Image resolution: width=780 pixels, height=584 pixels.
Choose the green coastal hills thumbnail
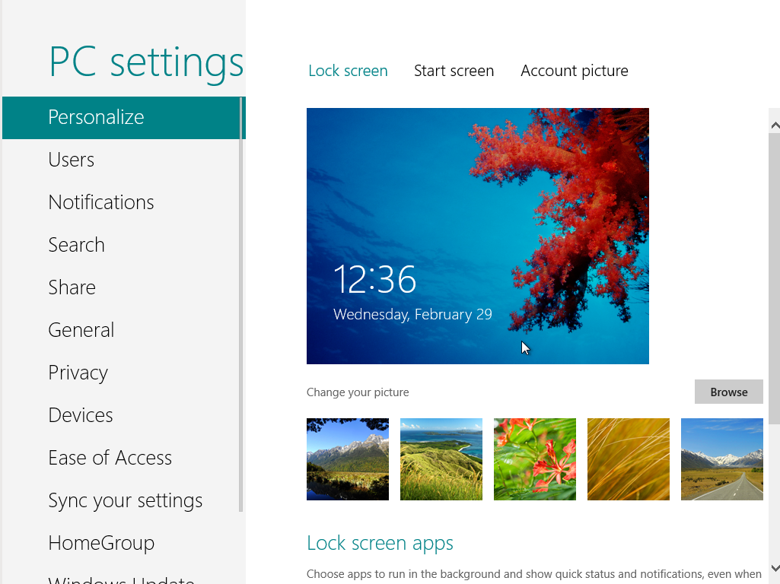[x=441, y=459]
